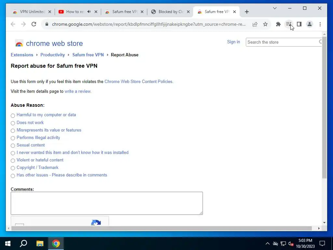Open Chrome three-dot menu
Viewport: 333px width, 250px height.
coord(320,24)
